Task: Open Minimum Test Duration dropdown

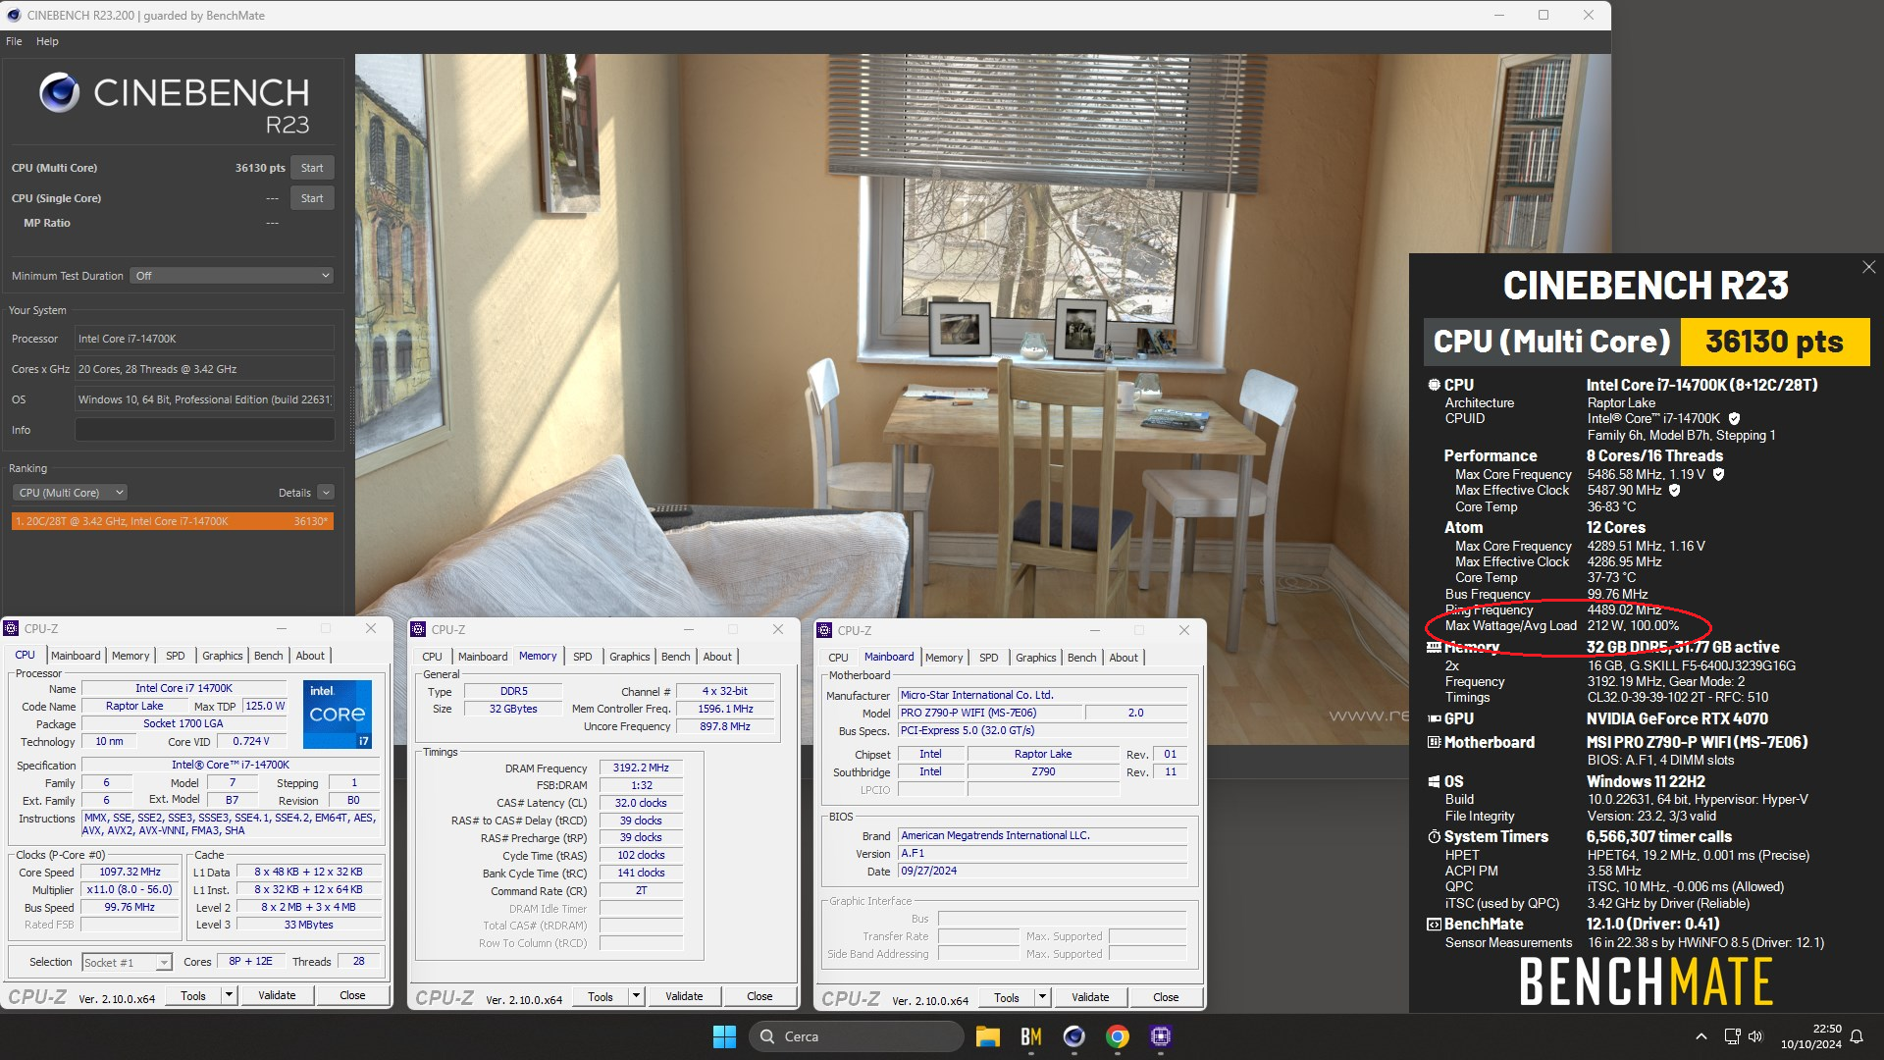Action: [x=232, y=276]
